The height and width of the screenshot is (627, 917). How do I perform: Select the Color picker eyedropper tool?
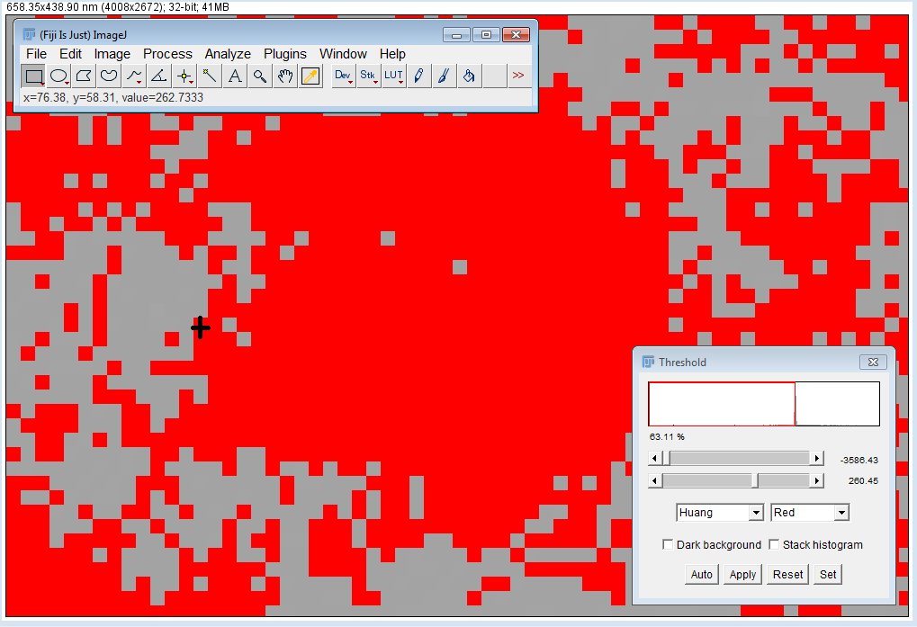pyautogui.click(x=310, y=76)
